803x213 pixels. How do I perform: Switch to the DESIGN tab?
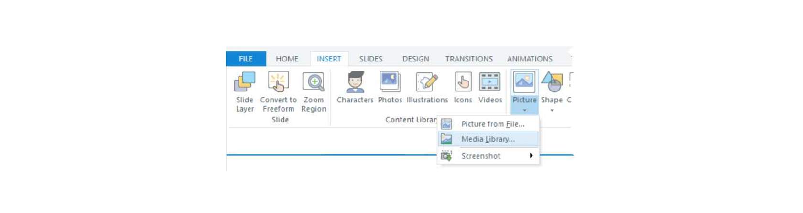pyautogui.click(x=416, y=59)
